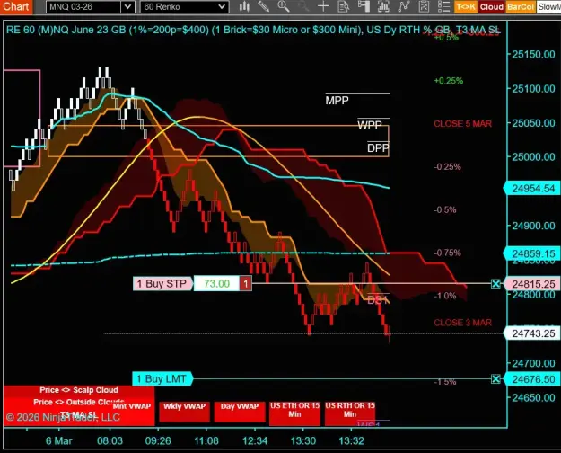Click the instrument selector arrow button

click(127, 7)
